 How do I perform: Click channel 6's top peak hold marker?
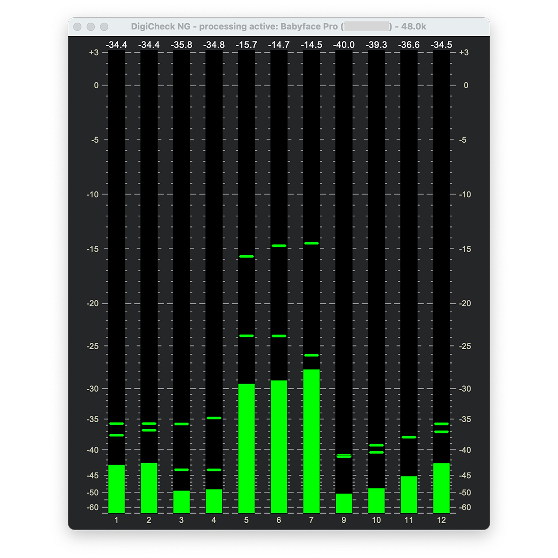(x=279, y=246)
